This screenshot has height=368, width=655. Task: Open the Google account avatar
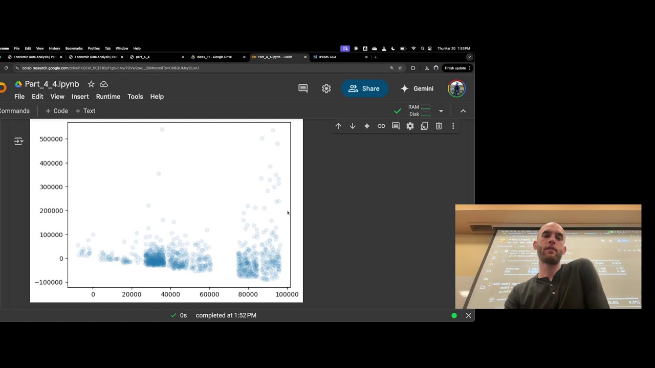click(456, 88)
